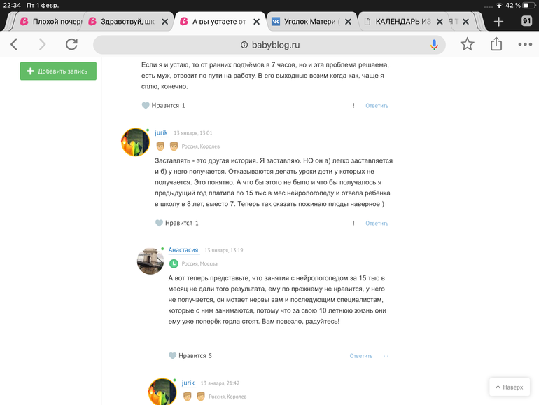The width and height of the screenshot is (539, 405).
Task: Jump to top with Наверх button
Action: pos(510,387)
